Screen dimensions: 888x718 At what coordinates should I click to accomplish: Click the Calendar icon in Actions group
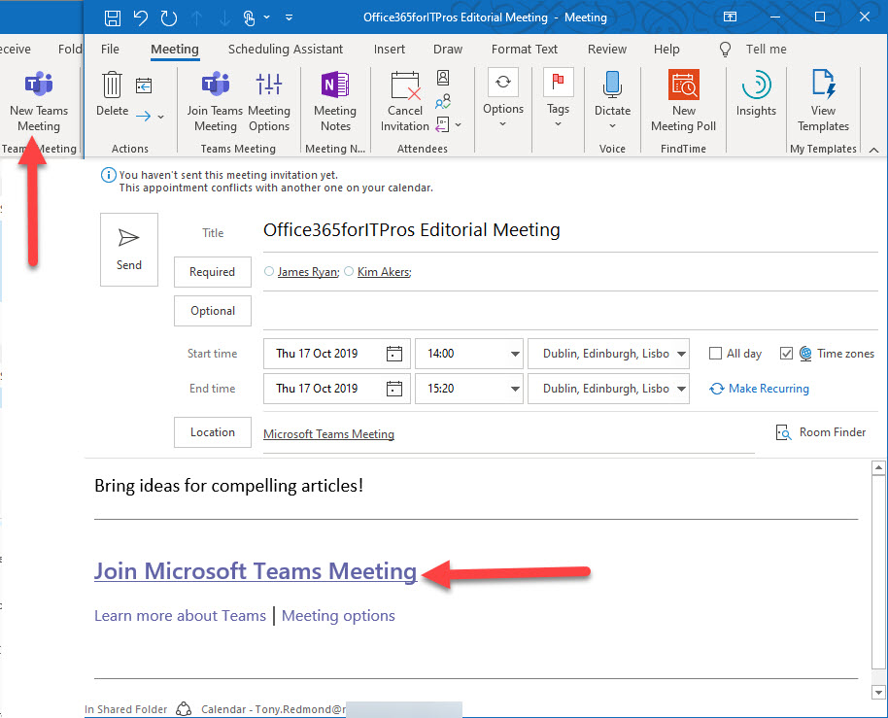click(x=144, y=85)
